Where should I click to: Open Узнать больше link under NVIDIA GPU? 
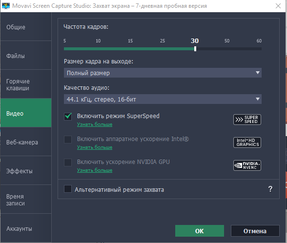tap(95, 170)
